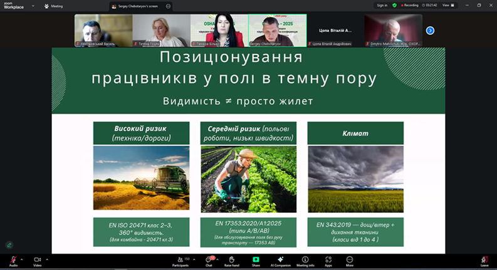Image resolution: width=497 pixels, height=270 pixels.
Task: Click the woman gardening photo
Action: click(248, 179)
